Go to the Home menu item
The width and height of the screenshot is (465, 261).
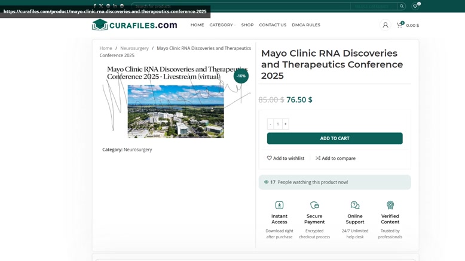point(197,25)
